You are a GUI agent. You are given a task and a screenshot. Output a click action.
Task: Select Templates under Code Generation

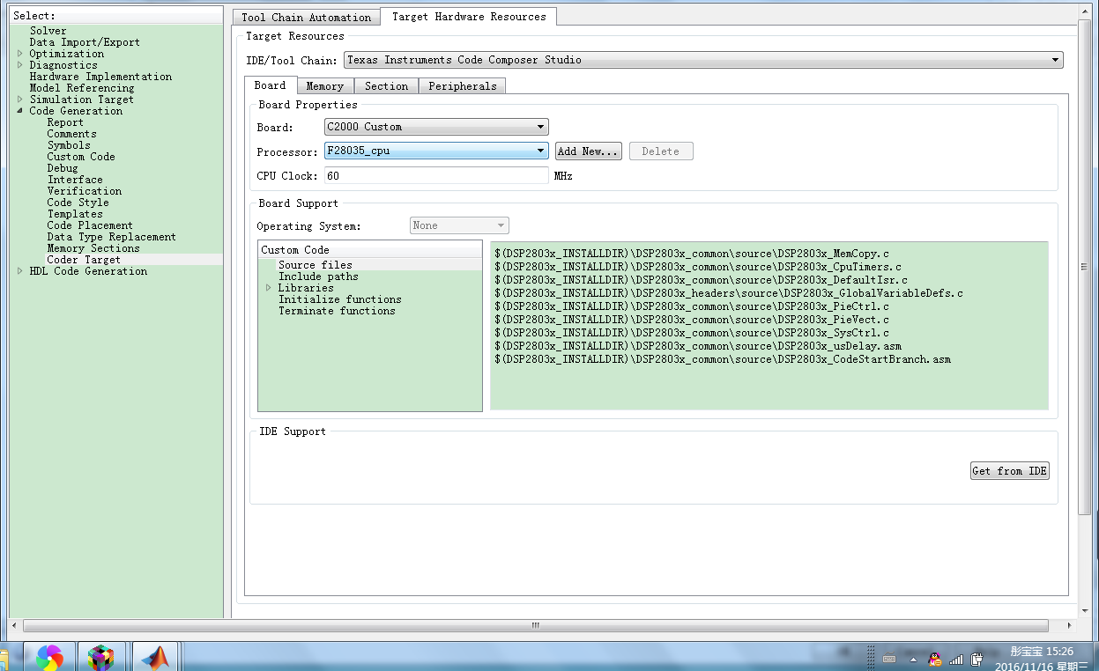click(x=75, y=214)
